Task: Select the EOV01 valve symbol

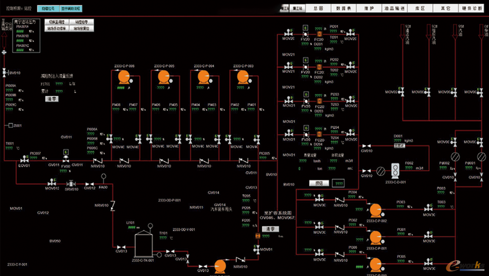Action: [x=23, y=160]
